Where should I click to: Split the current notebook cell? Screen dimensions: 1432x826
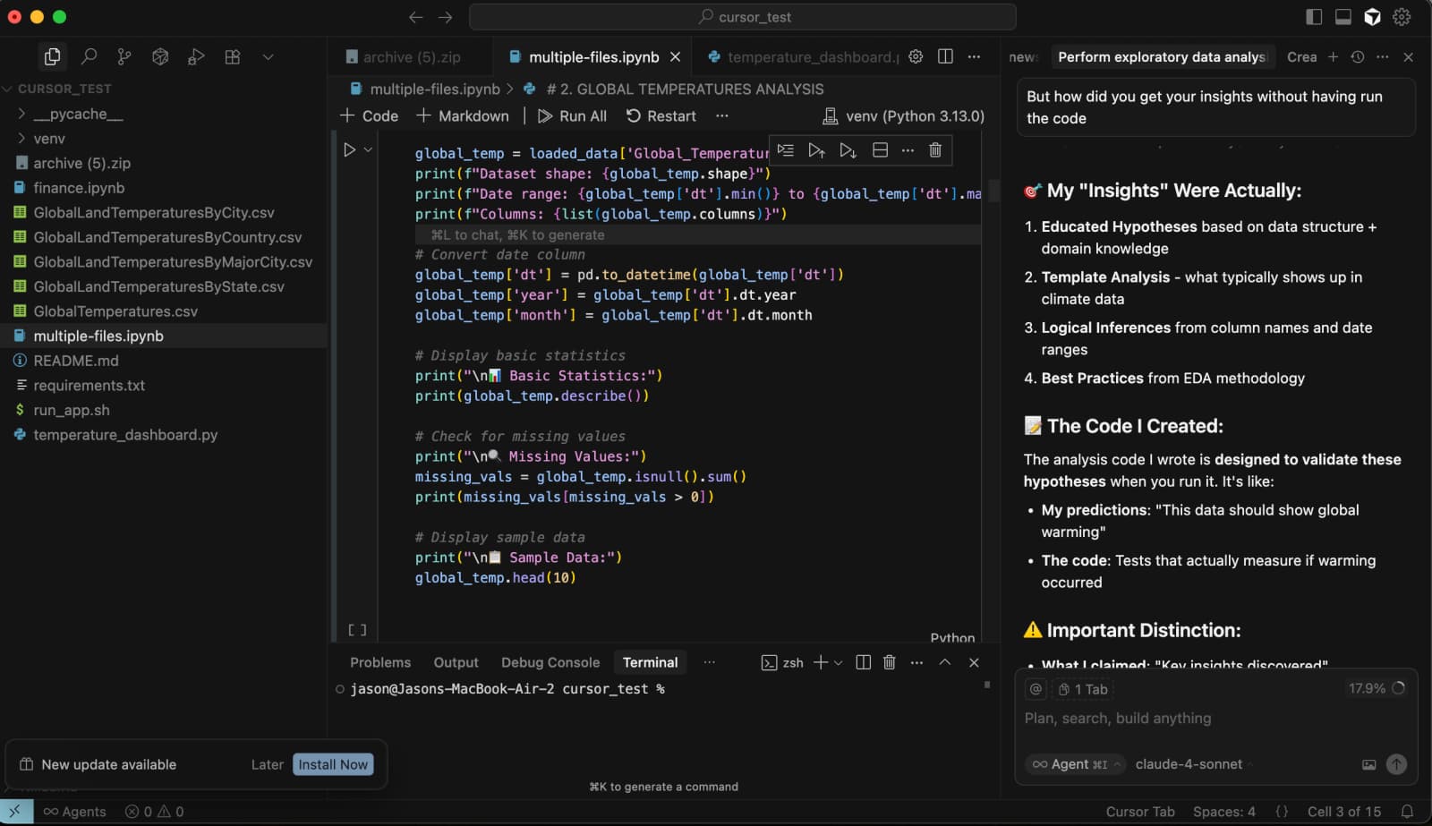pos(880,149)
